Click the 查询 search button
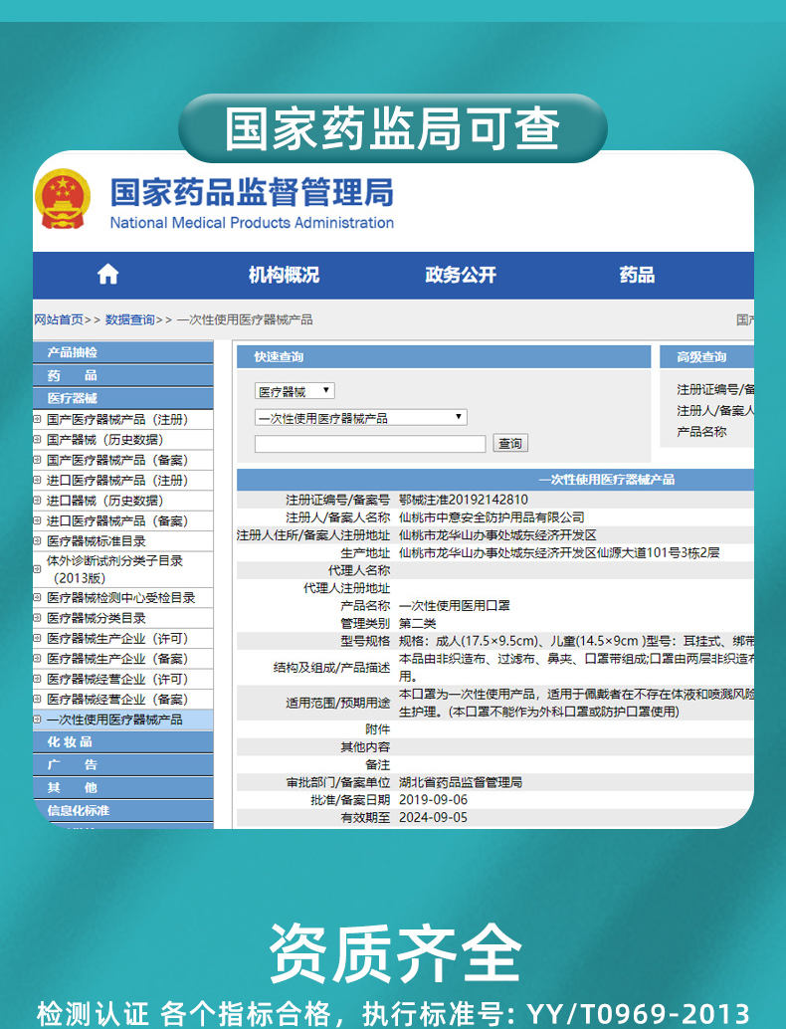 510,444
